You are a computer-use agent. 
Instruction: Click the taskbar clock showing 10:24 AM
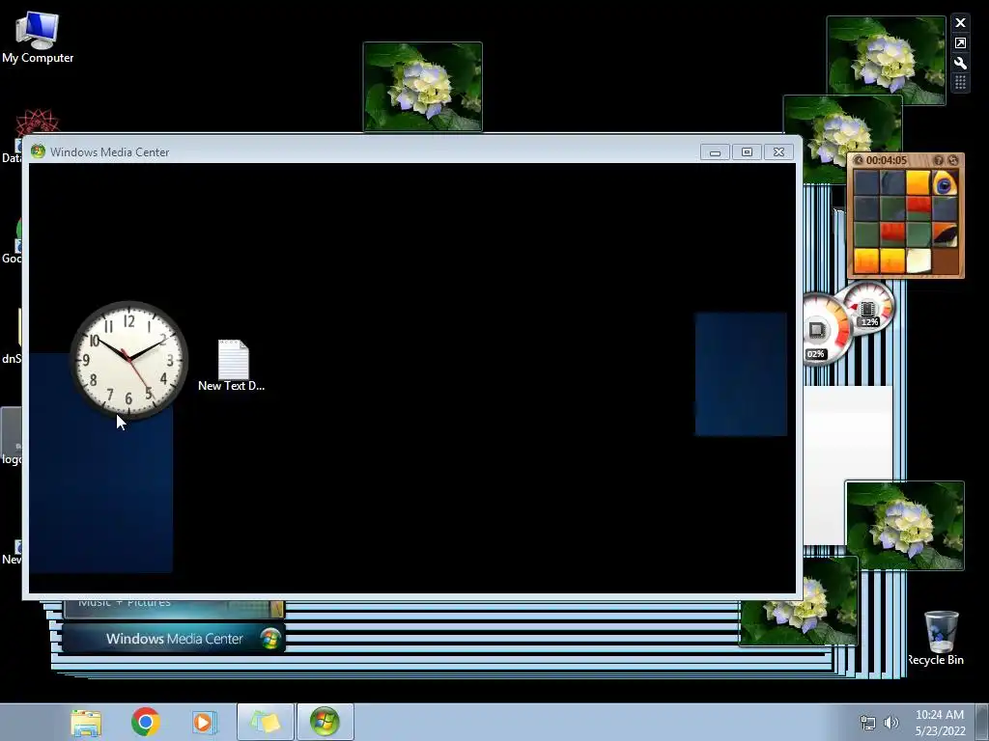pos(940,723)
